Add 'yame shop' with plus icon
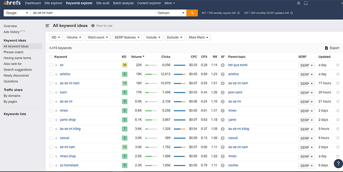This screenshot has width=343, height=172. coord(56,120)
